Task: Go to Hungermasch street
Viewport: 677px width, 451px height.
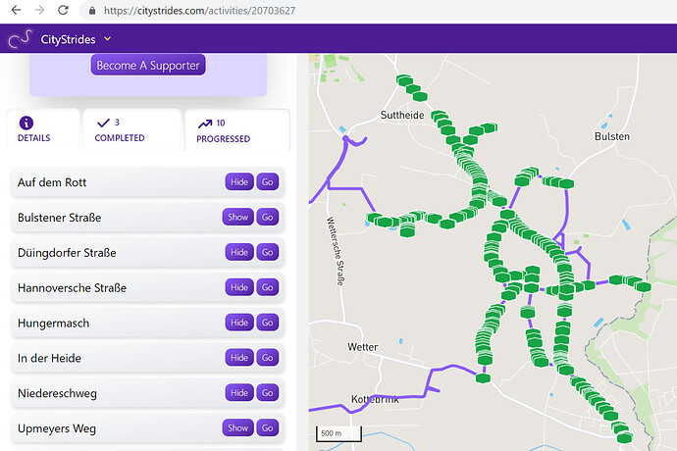Action: tap(267, 323)
